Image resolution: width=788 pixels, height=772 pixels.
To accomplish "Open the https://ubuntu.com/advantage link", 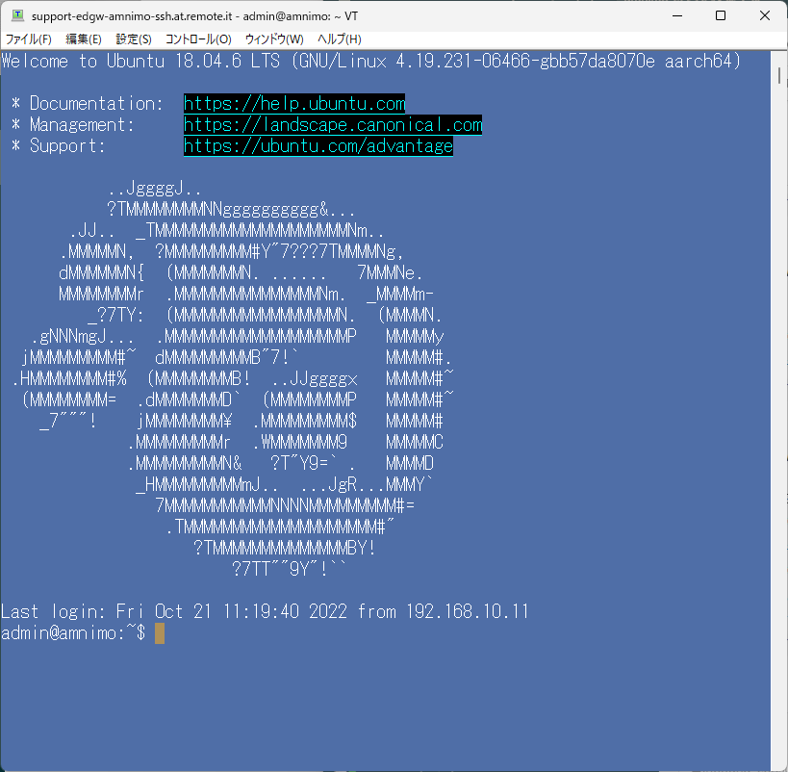I will [x=318, y=146].
